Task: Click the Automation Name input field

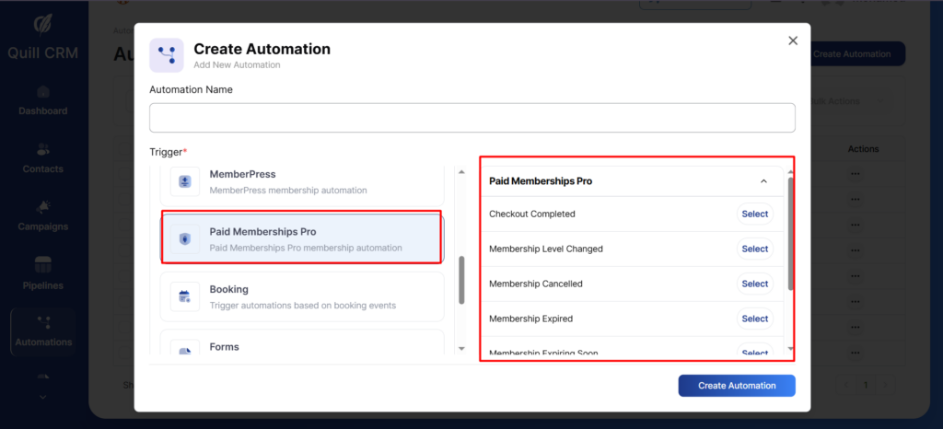Action: click(471, 118)
